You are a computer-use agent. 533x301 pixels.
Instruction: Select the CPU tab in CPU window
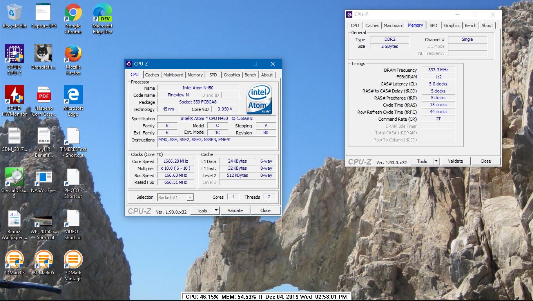134,74
